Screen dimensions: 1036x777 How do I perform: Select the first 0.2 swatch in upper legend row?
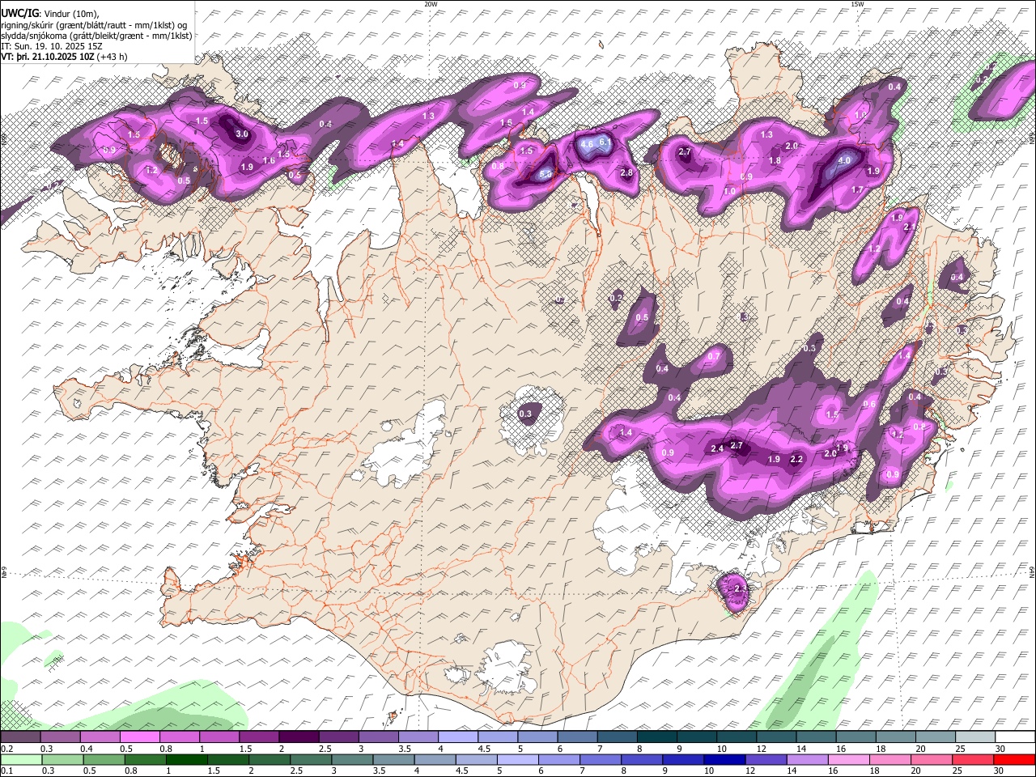pos(20,737)
